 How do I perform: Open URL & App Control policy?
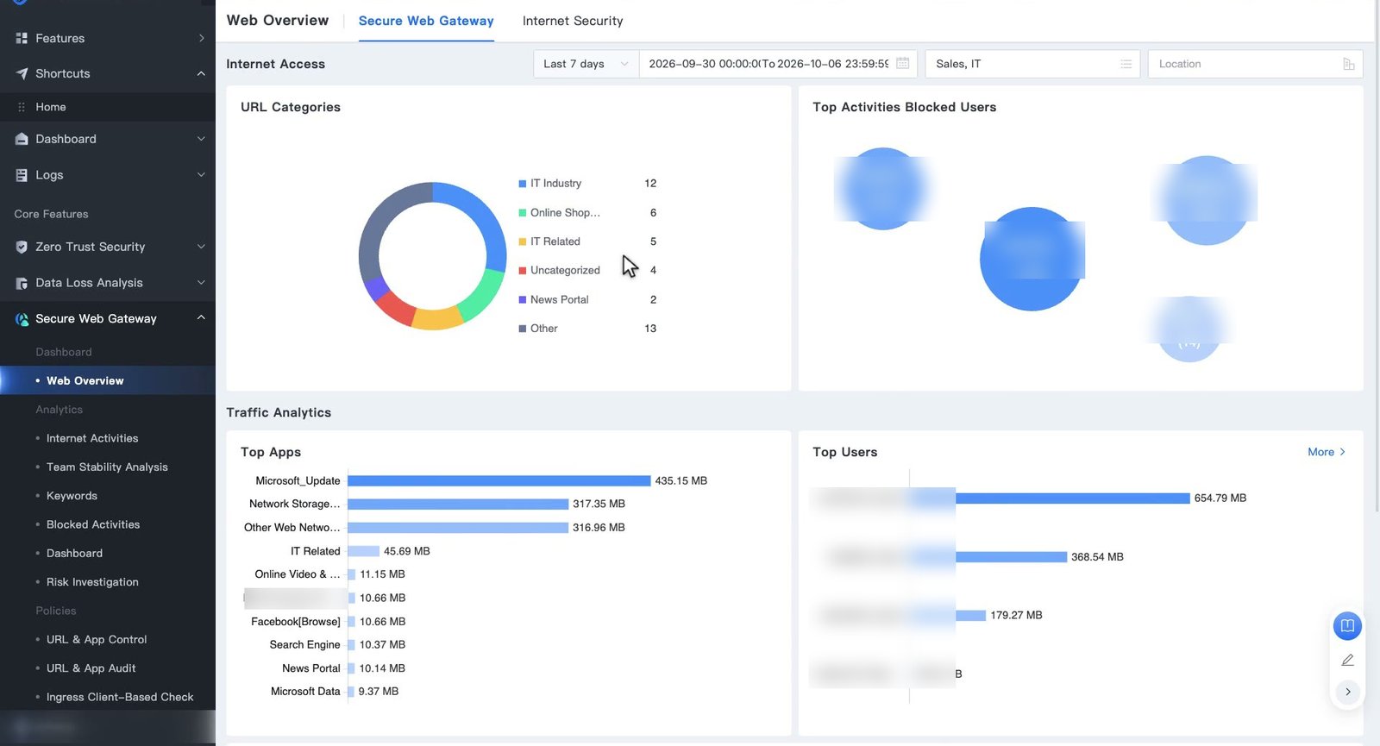point(97,640)
